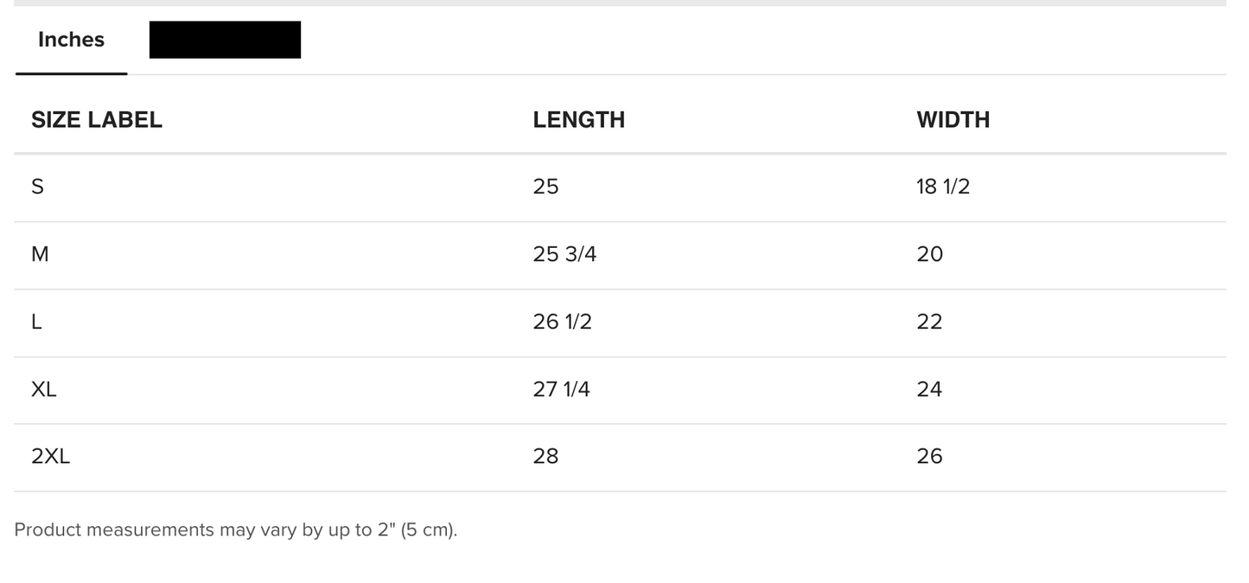Click the width value 24
This screenshot has height=583, width=1249.
(x=929, y=389)
